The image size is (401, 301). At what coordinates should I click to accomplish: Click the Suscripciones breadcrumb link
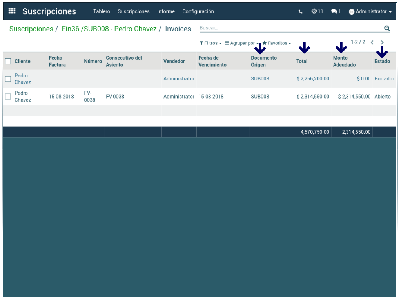(31, 29)
